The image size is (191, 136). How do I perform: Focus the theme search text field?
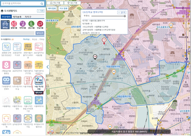18,33
